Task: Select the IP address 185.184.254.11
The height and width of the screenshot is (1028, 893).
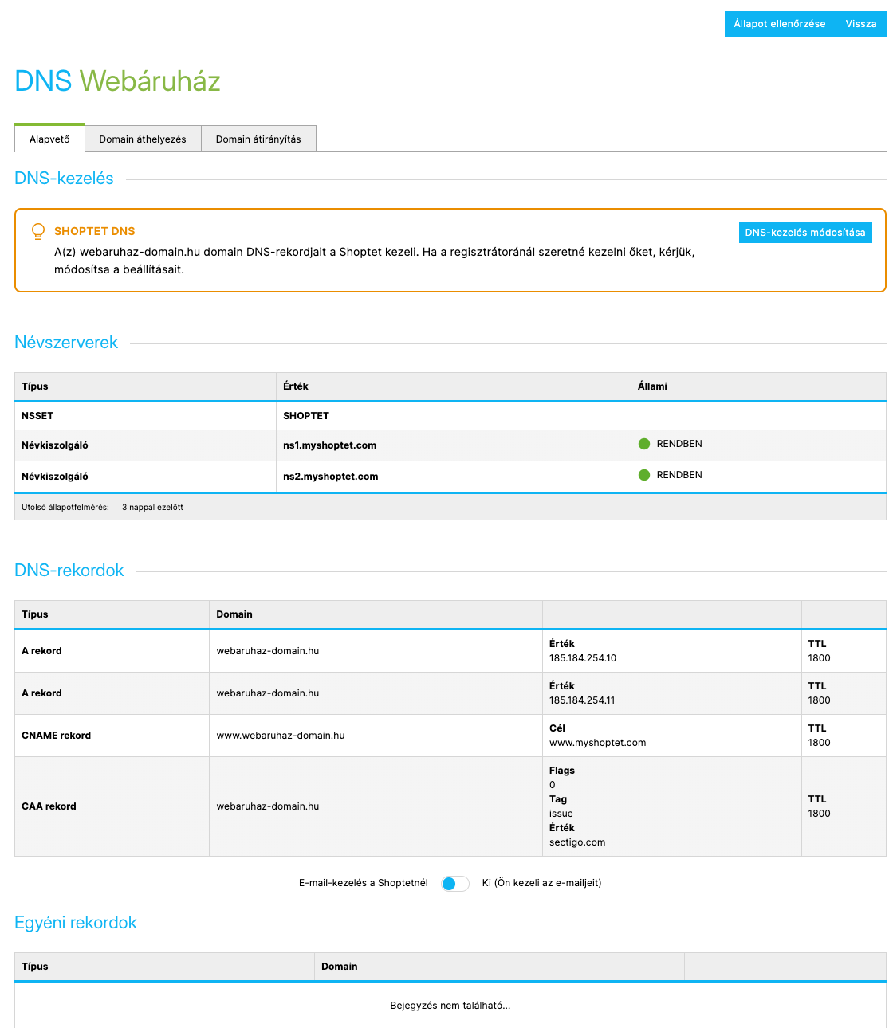Action: [582, 700]
